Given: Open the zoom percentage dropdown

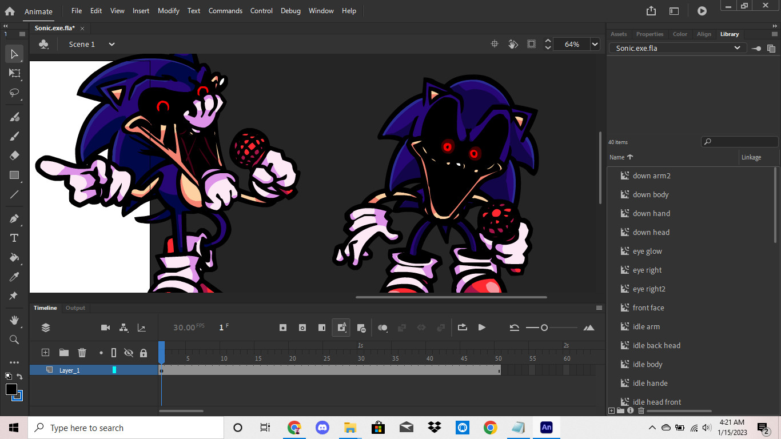Looking at the screenshot, I should 595,44.
